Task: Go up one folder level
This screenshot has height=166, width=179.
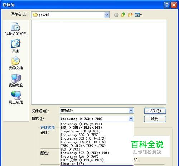Action: click(x=123, y=15)
